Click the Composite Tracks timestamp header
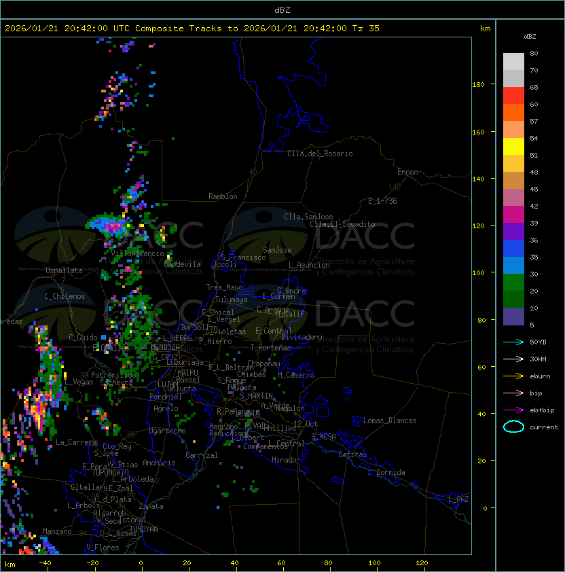 pos(192,29)
